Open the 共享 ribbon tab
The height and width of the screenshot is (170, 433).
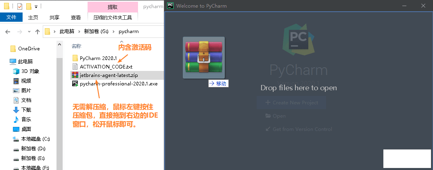(x=54, y=17)
